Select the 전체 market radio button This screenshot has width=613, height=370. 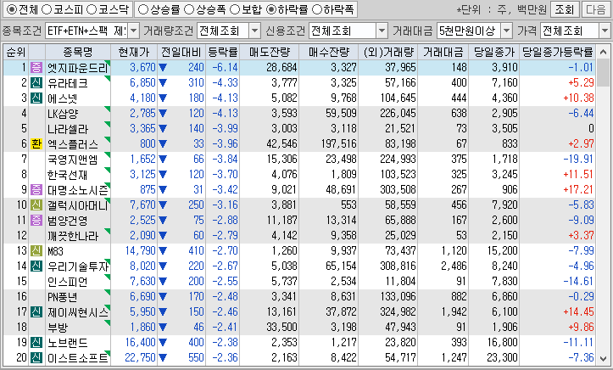tap(12, 9)
